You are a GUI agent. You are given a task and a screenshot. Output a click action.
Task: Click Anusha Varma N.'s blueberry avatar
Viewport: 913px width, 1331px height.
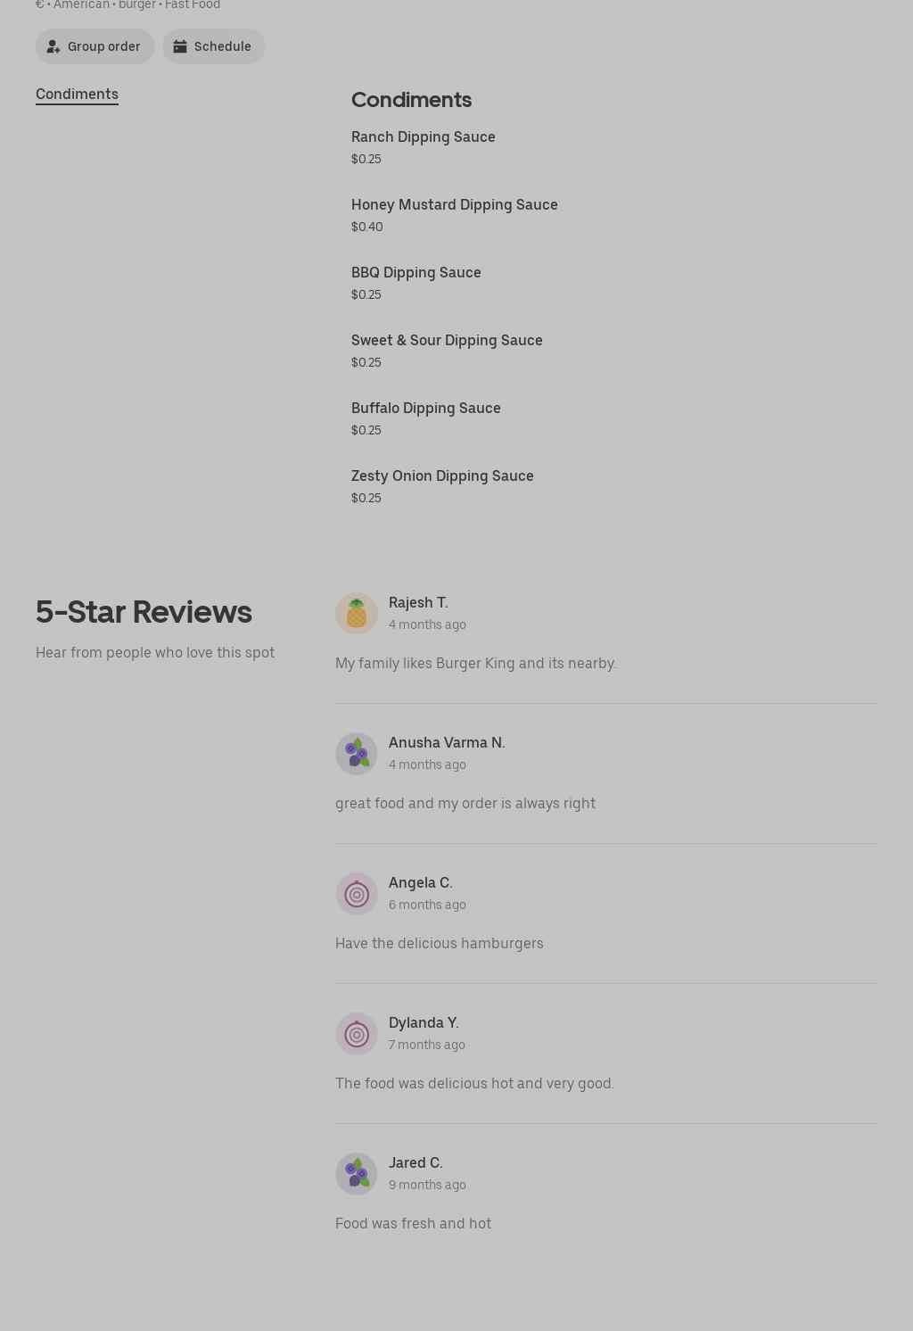[357, 754]
